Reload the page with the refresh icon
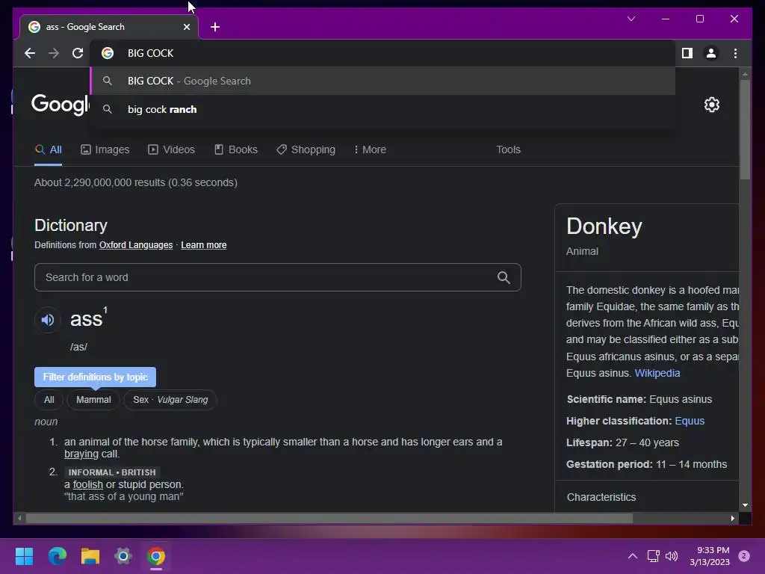This screenshot has height=574, width=765. 78,53
